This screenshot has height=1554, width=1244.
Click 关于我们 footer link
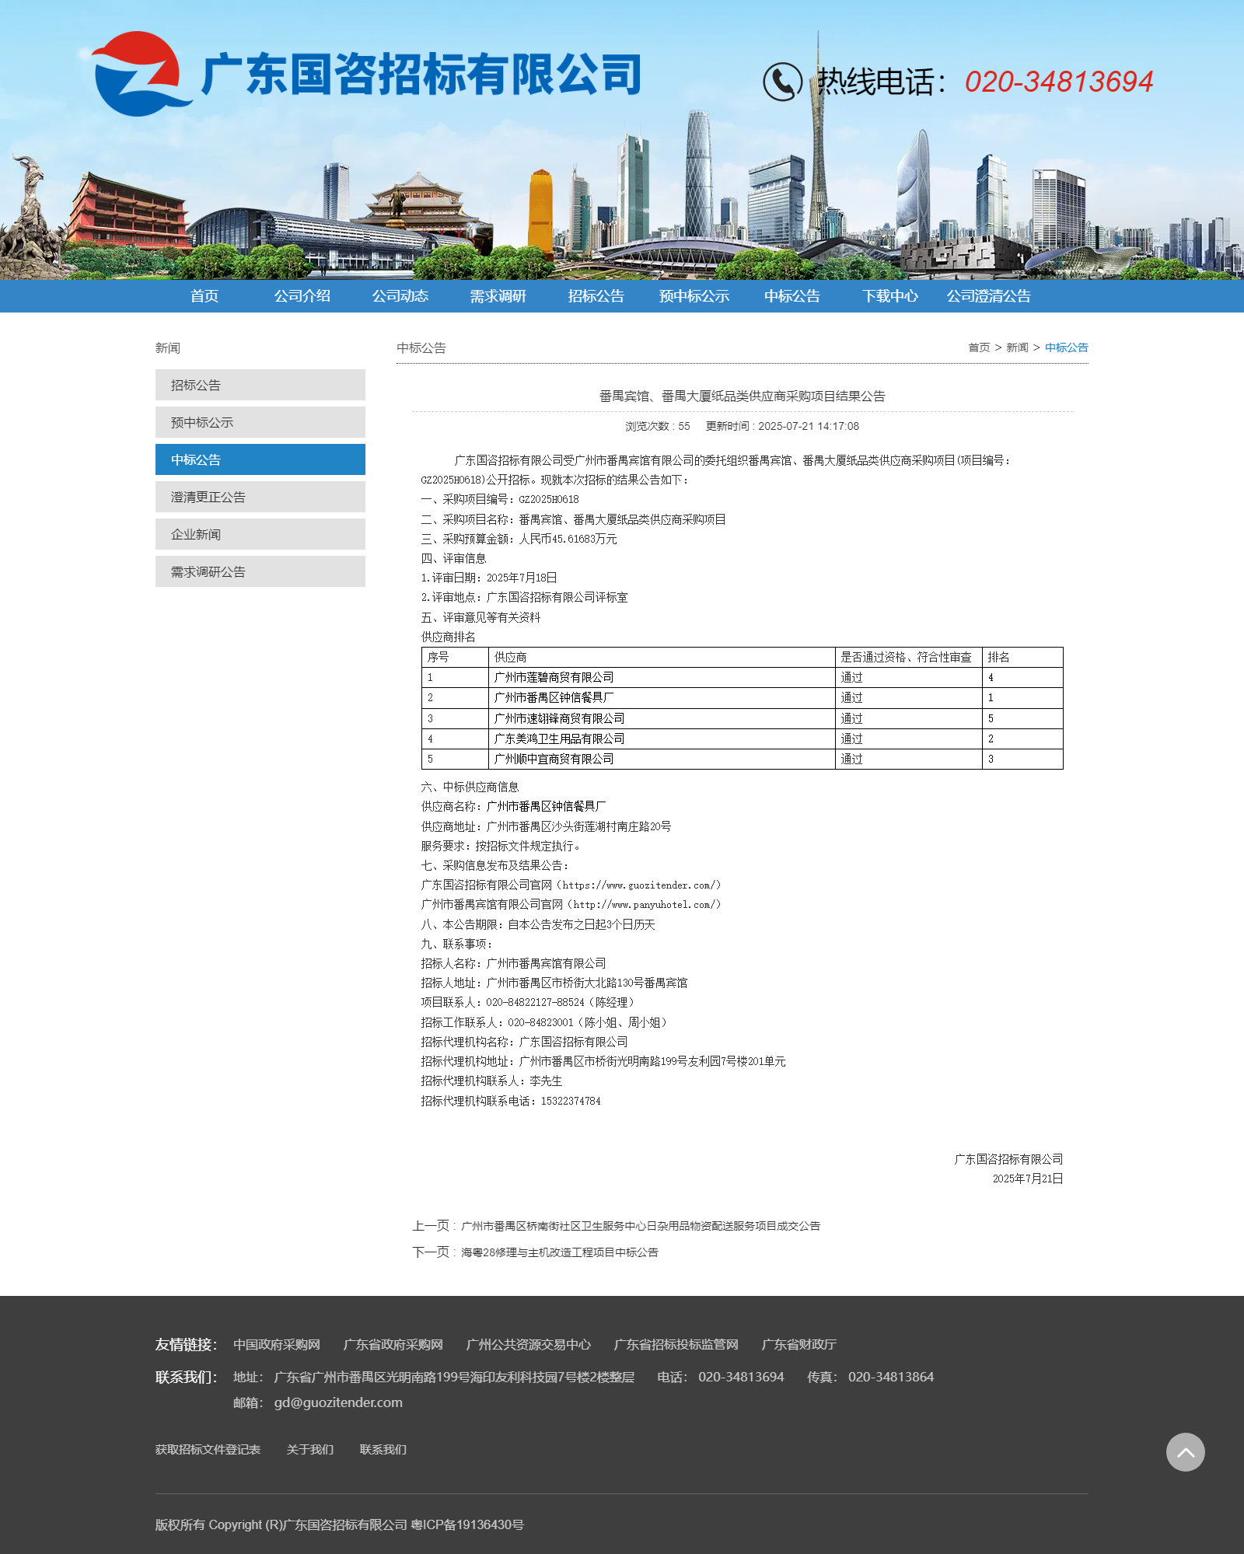tap(309, 1449)
